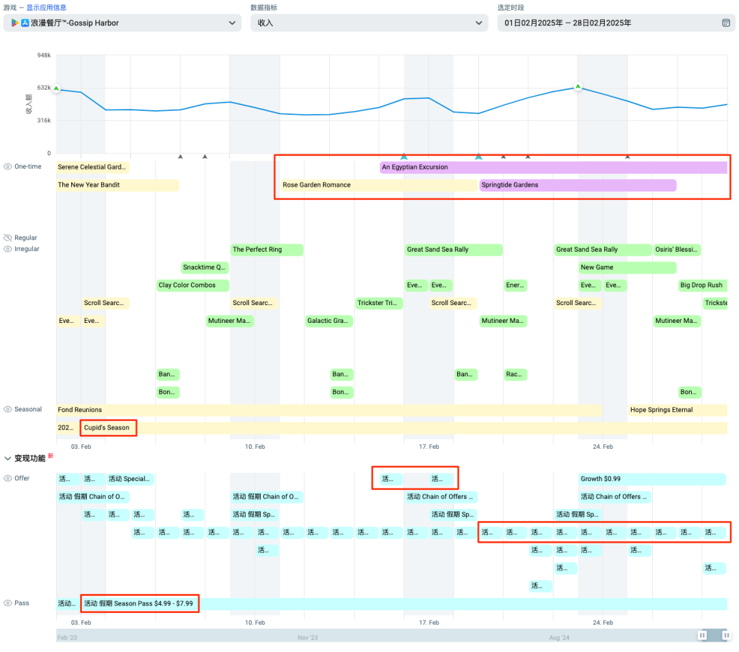
Task: Click the 显示应用信息 link
Action: point(47,8)
